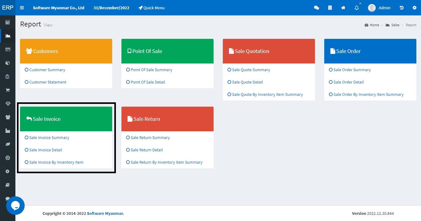
Task: Click the Sale Return card header
Action: click(167, 119)
